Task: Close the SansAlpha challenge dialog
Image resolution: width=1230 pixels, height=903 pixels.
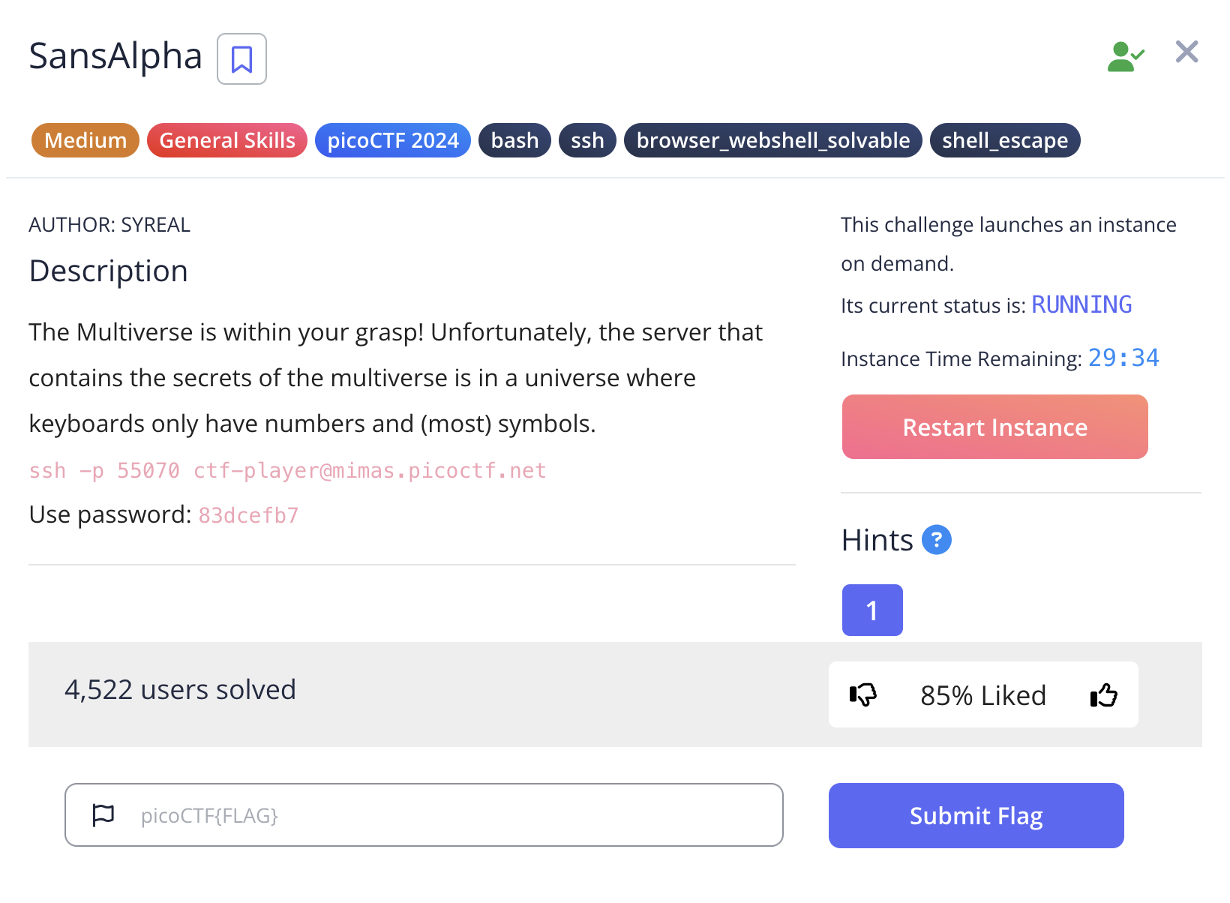Action: point(1186,52)
